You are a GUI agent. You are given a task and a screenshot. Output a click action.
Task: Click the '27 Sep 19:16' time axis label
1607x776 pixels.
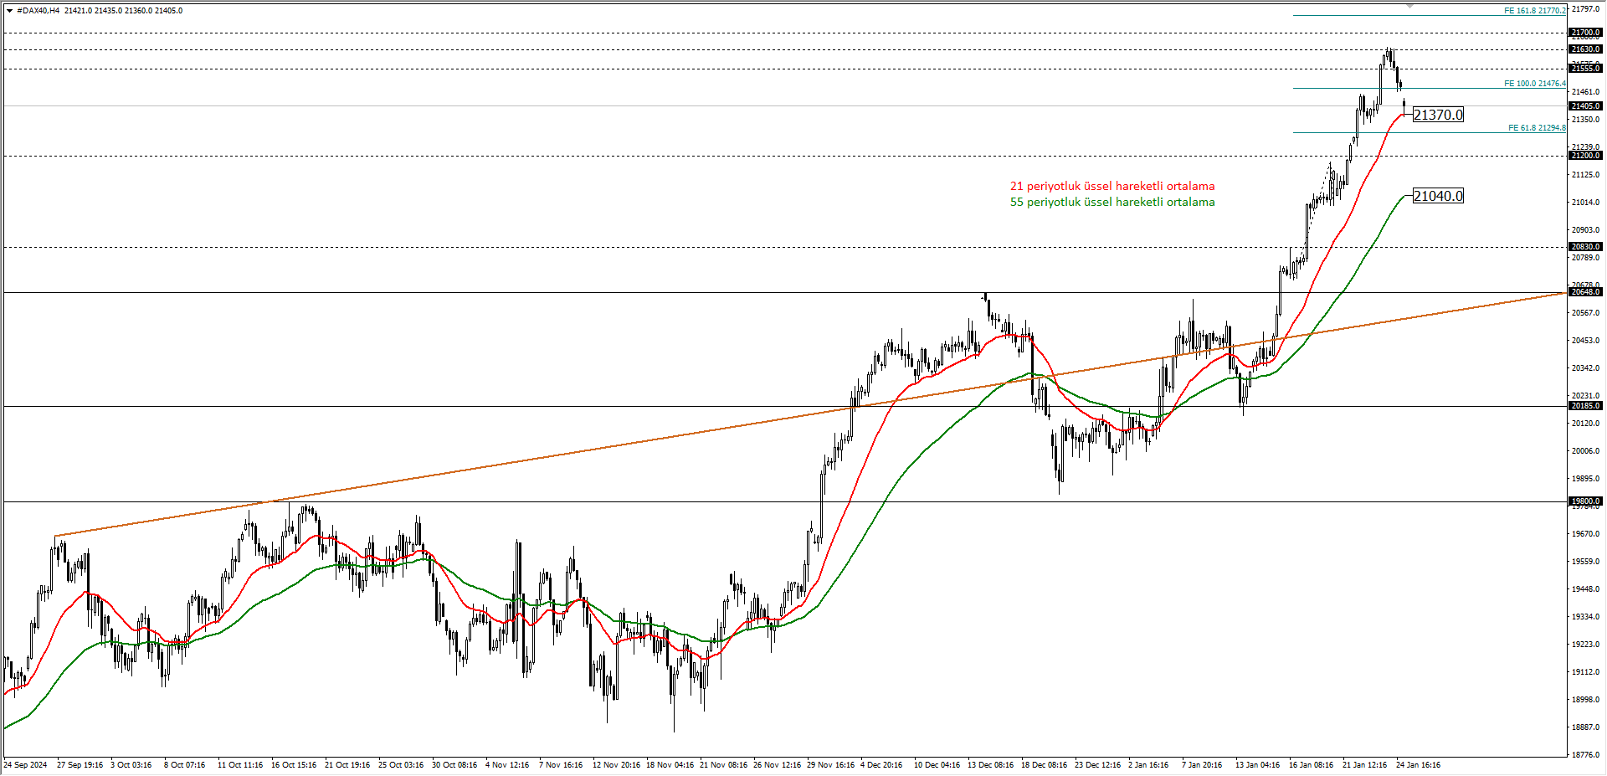pyautogui.click(x=80, y=765)
